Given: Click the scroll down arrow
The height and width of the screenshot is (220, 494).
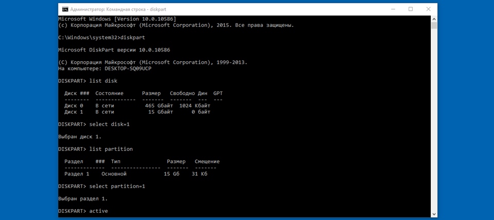Looking at the screenshot, I should coord(434,213).
